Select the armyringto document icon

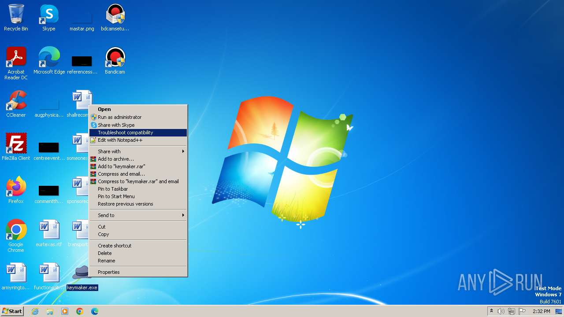[16, 276]
